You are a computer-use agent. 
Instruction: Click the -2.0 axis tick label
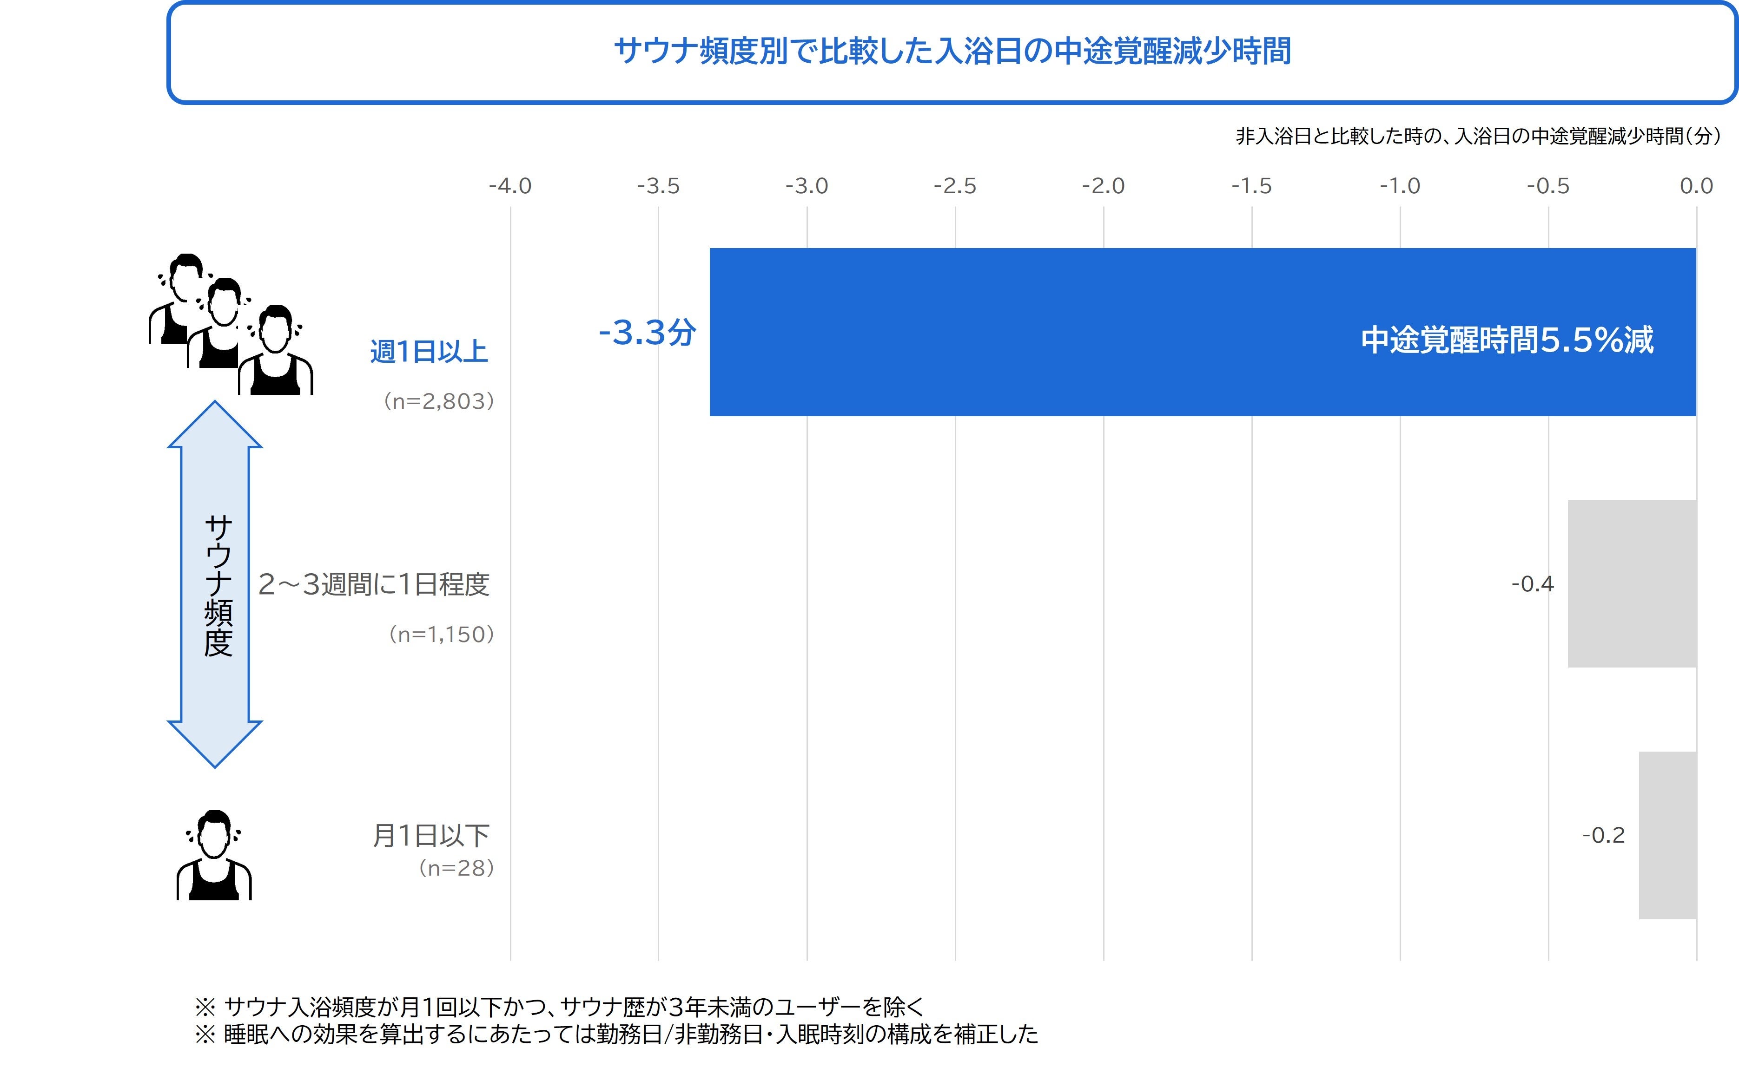1103,186
